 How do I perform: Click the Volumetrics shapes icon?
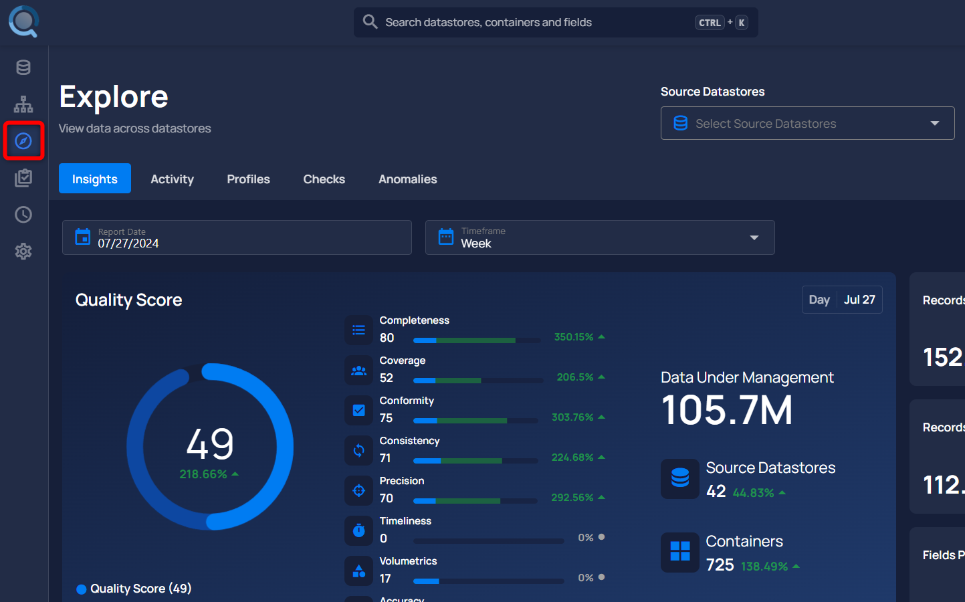359,571
